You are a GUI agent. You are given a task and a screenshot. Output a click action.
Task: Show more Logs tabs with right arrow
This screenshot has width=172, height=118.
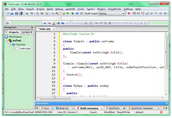(167, 108)
